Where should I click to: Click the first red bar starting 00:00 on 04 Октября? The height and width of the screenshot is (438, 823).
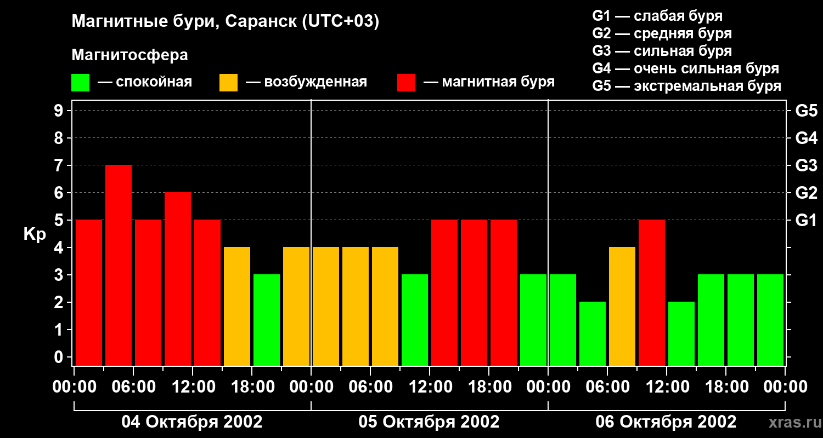(89, 292)
